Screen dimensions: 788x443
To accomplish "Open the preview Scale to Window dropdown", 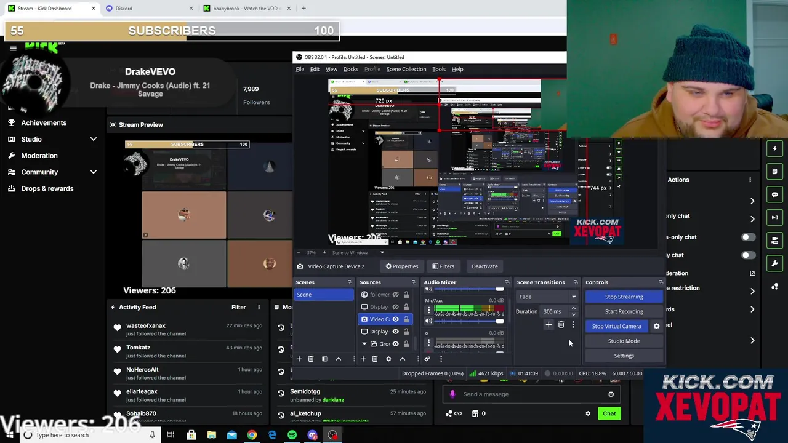I will [382, 253].
